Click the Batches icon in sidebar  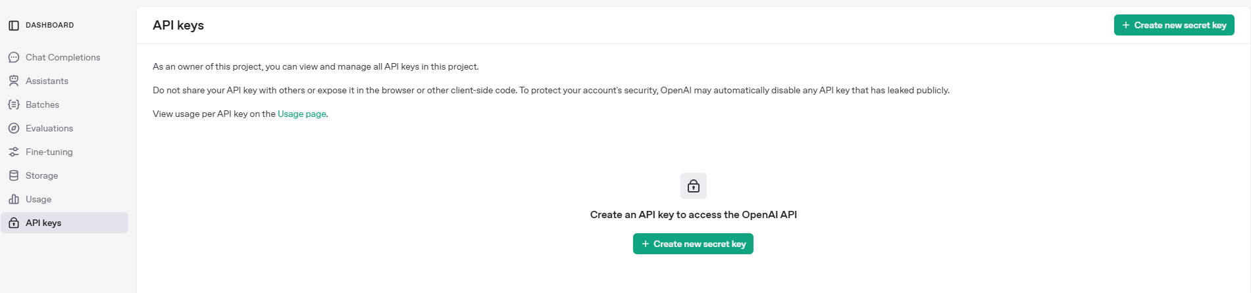pyautogui.click(x=14, y=105)
